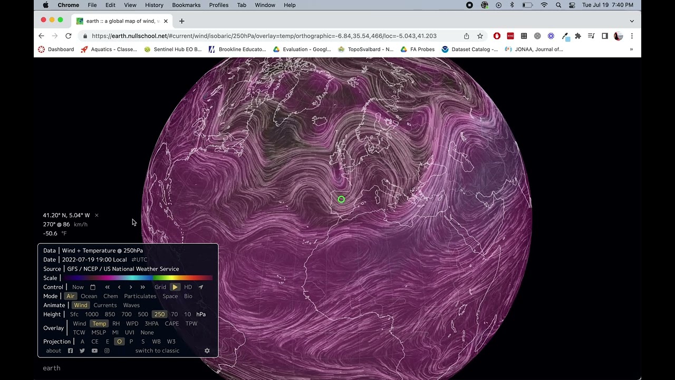Set height to 500 hPa
This screenshot has height=380, width=675.
[x=143, y=314]
